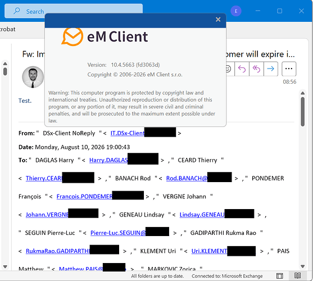313x281 pixels.
Task: Click the message body scrollbar down arrow
Action: tap(303, 266)
